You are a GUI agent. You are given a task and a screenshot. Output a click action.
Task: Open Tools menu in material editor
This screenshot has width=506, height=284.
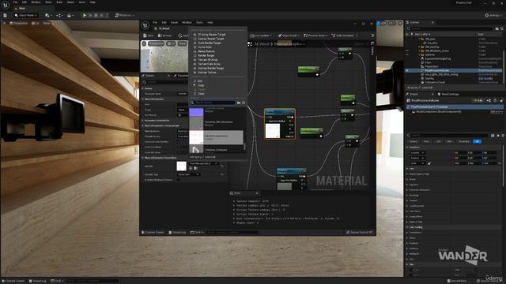[x=199, y=23]
